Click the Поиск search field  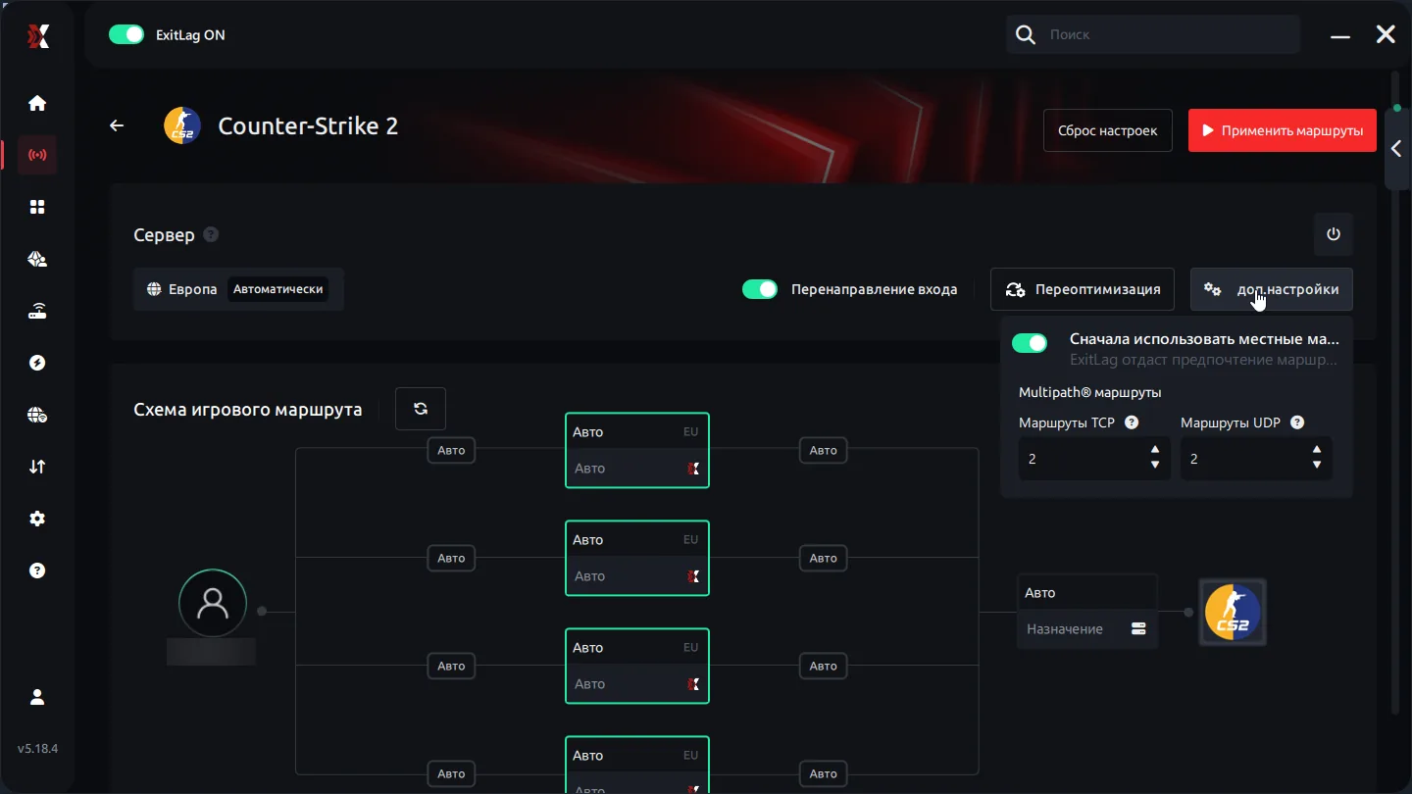tap(1153, 34)
